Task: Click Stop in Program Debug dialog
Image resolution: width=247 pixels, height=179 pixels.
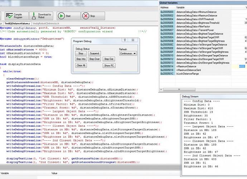Action: (x=81, y=53)
